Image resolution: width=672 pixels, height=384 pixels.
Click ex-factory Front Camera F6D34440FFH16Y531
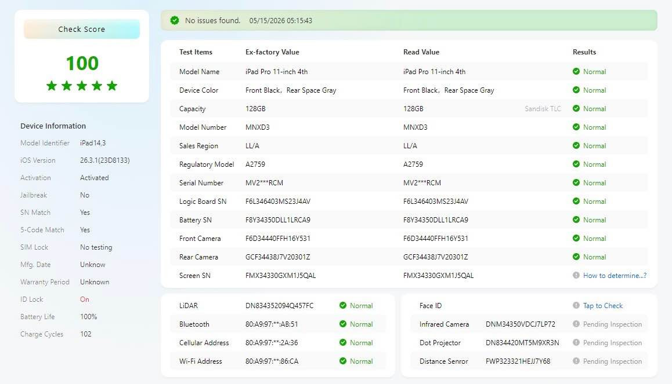click(x=278, y=238)
